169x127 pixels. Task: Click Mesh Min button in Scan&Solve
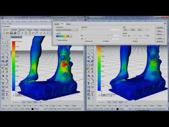(126, 30)
